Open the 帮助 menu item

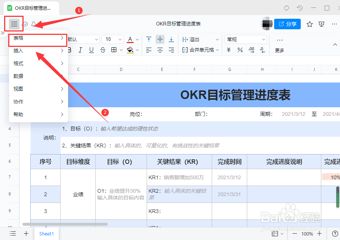click(38, 114)
